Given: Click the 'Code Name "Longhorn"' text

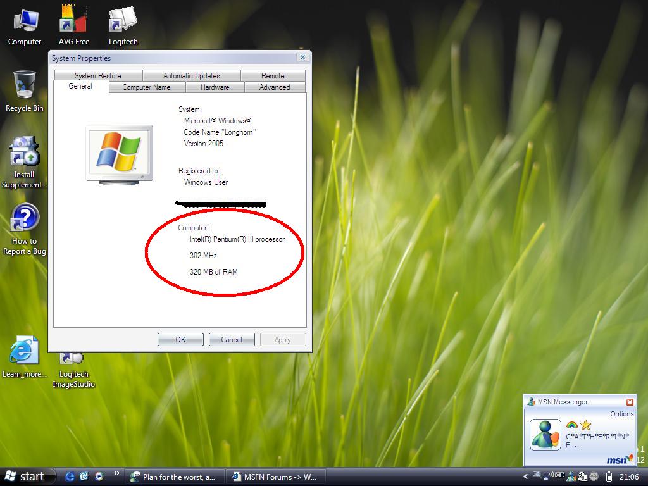Looking at the screenshot, I should [x=220, y=132].
